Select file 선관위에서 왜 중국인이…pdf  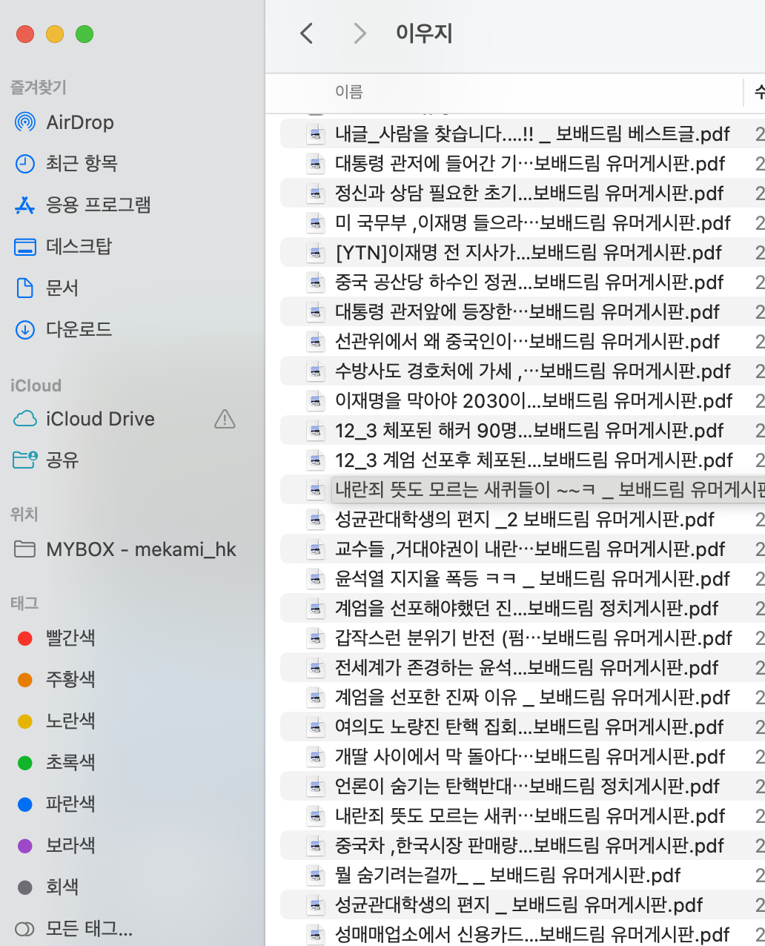click(527, 342)
